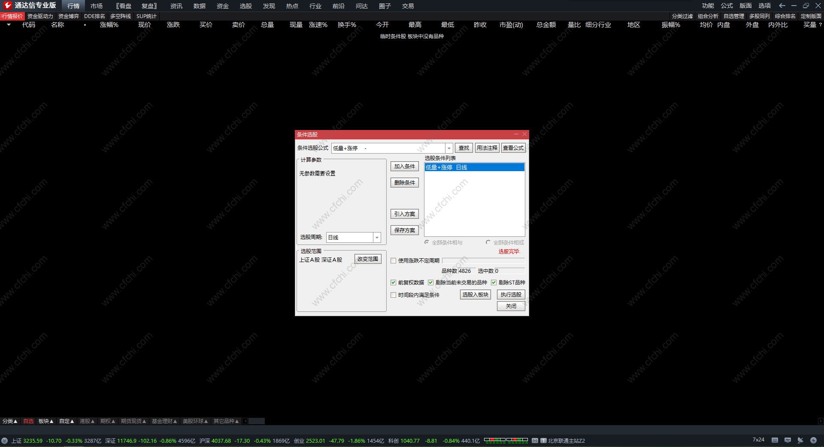Screen dimensions: 824x447
Task: Expand the 分类 bottom tab menu
Action: tap(10, 421)
